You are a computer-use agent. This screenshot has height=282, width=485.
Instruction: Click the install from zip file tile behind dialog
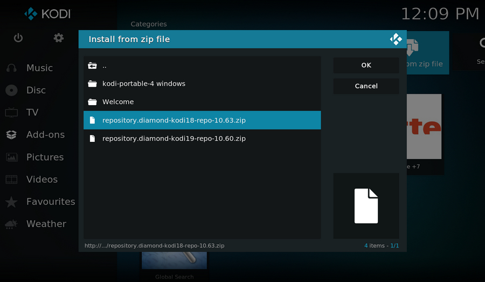click(x=428, y=53)
